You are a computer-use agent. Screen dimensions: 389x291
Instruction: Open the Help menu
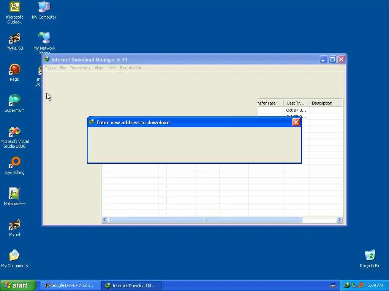[111, 68]
